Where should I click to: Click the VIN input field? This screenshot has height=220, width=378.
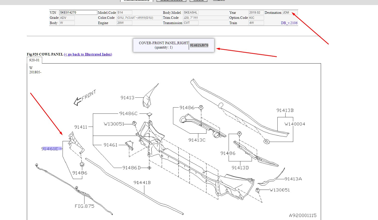(x=78, y=13)
